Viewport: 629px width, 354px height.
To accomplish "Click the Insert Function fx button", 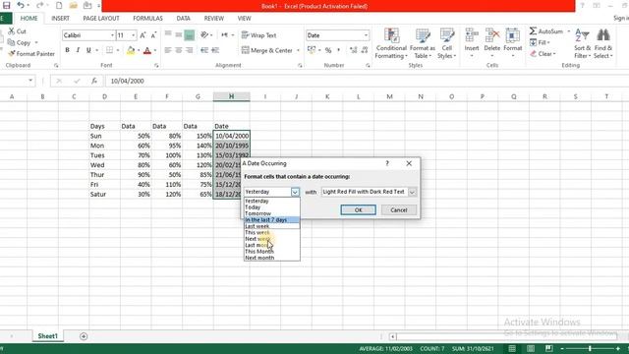I will pos(94,81).
